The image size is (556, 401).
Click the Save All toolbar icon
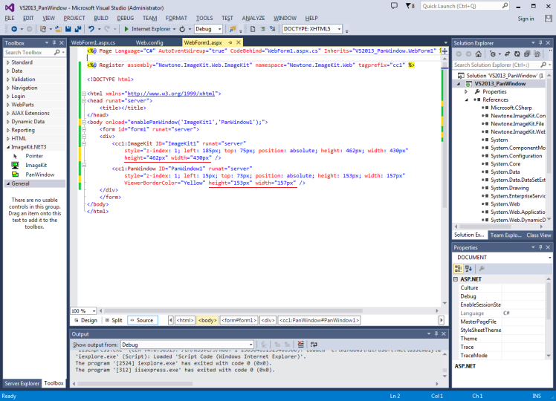click(x=77, y=29)
